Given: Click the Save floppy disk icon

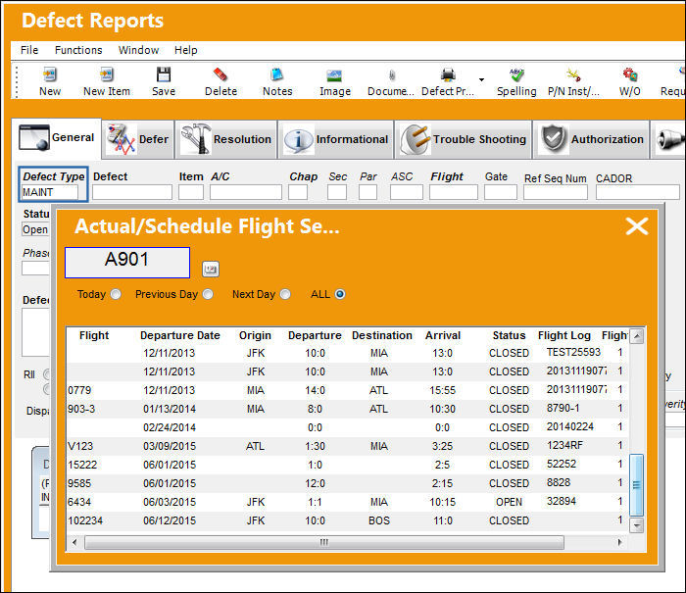Looking at the screenshot, I should pos(164,74).
